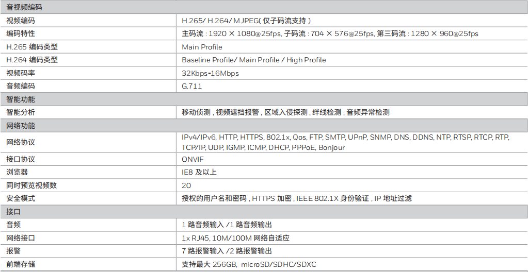528x272 pixels.
Task: Click the 1x RJ45 network interface value
Action: coord(235,238)
